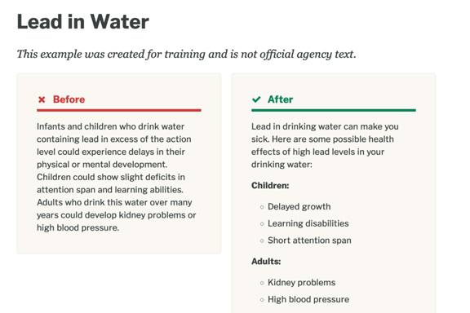Screen dimensions: 470x313
Task: Click the After heading label
Action: (x=280, y=99)
